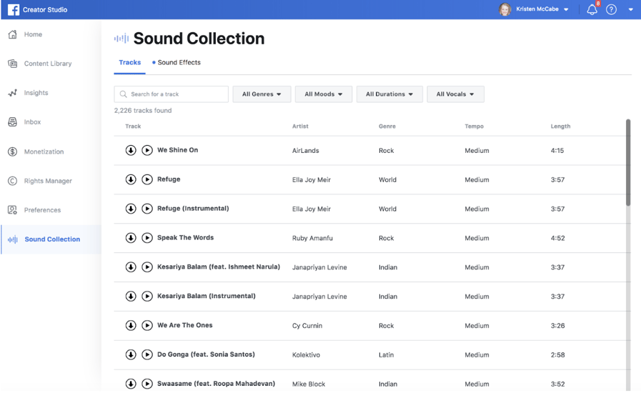Click the Monetization dollar icon
This screenshot has width=641, height=393.
point(13,151)
